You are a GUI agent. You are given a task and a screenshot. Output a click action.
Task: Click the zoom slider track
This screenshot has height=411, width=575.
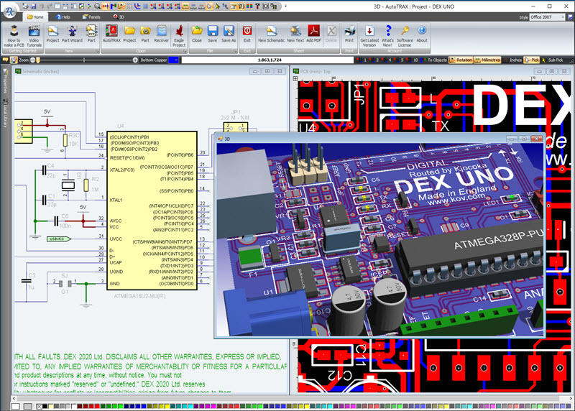(x=84, y=60)
